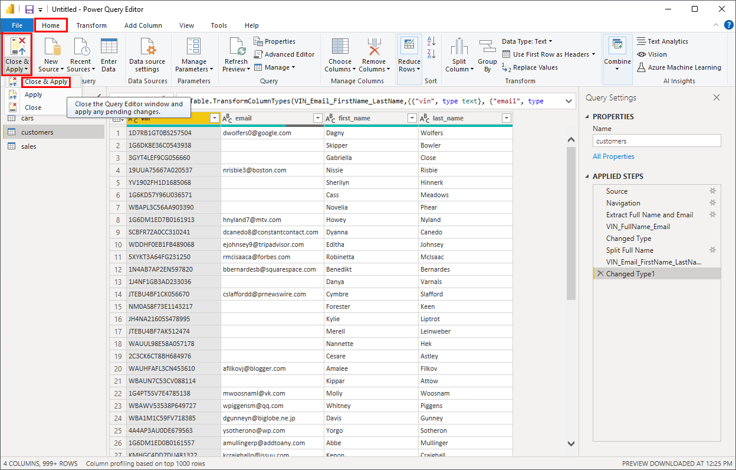This screenshot has height=470, width=736.
Task: Click the Replace Values tool
Action: point(530,67)
